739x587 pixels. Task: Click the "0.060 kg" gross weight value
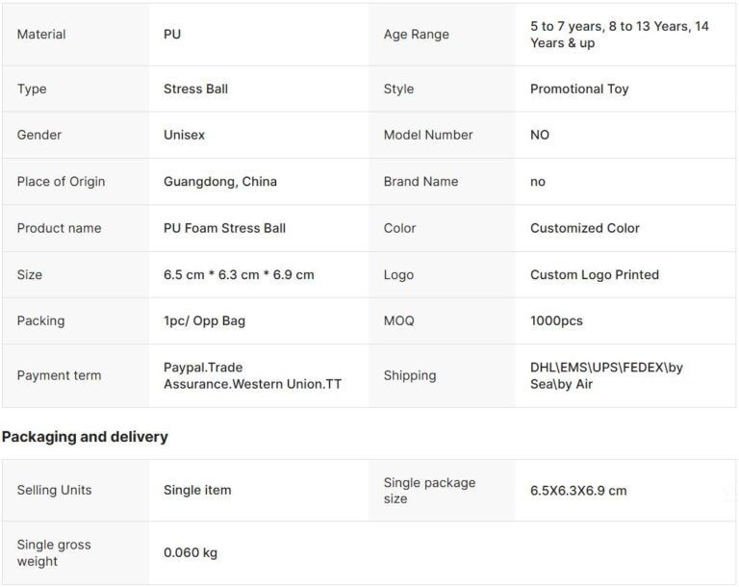coord(191,552)
